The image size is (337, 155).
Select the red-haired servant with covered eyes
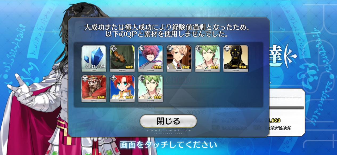[151, 58]
